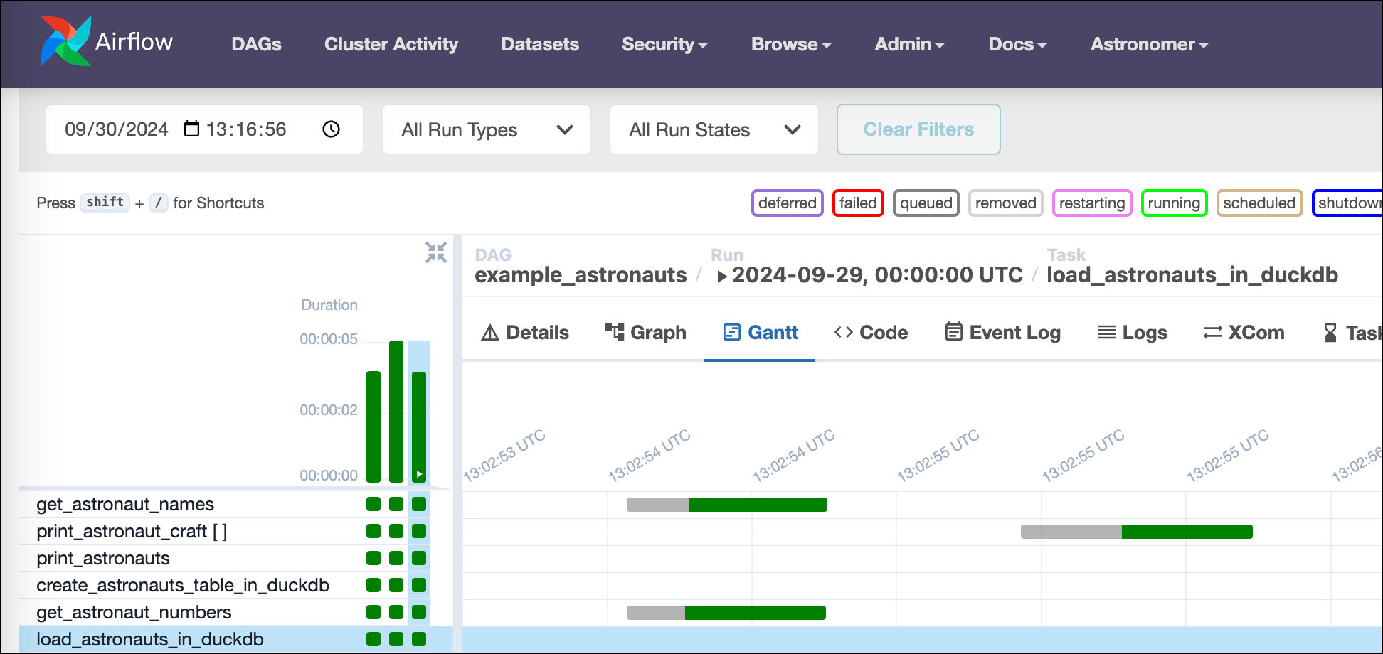Click first status square for print_astronaut_craft

coord(373,531)
